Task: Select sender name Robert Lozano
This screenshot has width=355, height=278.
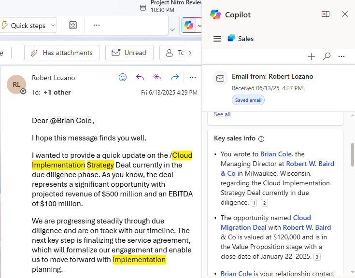Action: (x=54, y=78)
